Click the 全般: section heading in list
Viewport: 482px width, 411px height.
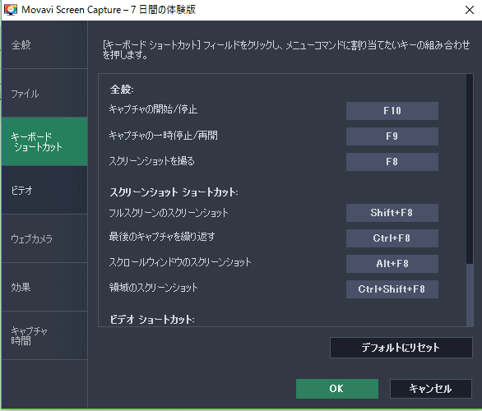(122, 90)
